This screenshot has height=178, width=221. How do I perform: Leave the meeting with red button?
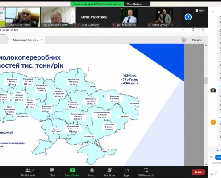point(198,172)
